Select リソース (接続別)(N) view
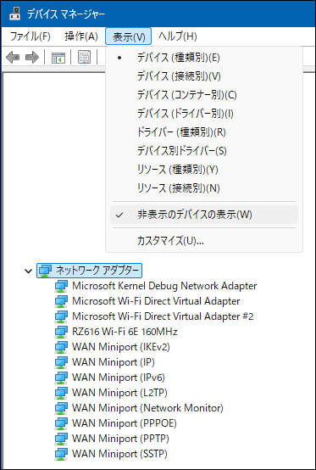 [x=204, y=188]
